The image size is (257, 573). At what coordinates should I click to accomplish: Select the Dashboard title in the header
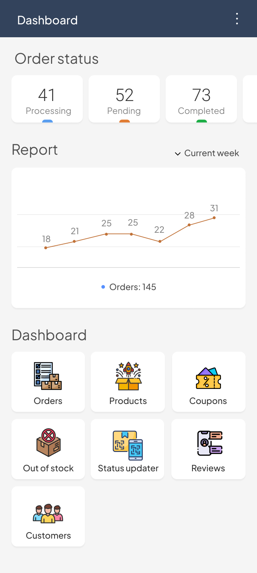click(47, 20)
